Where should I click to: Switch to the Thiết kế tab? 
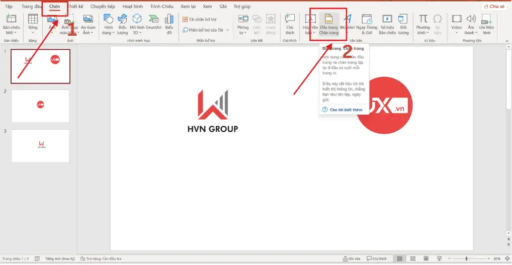coord(76,7)
